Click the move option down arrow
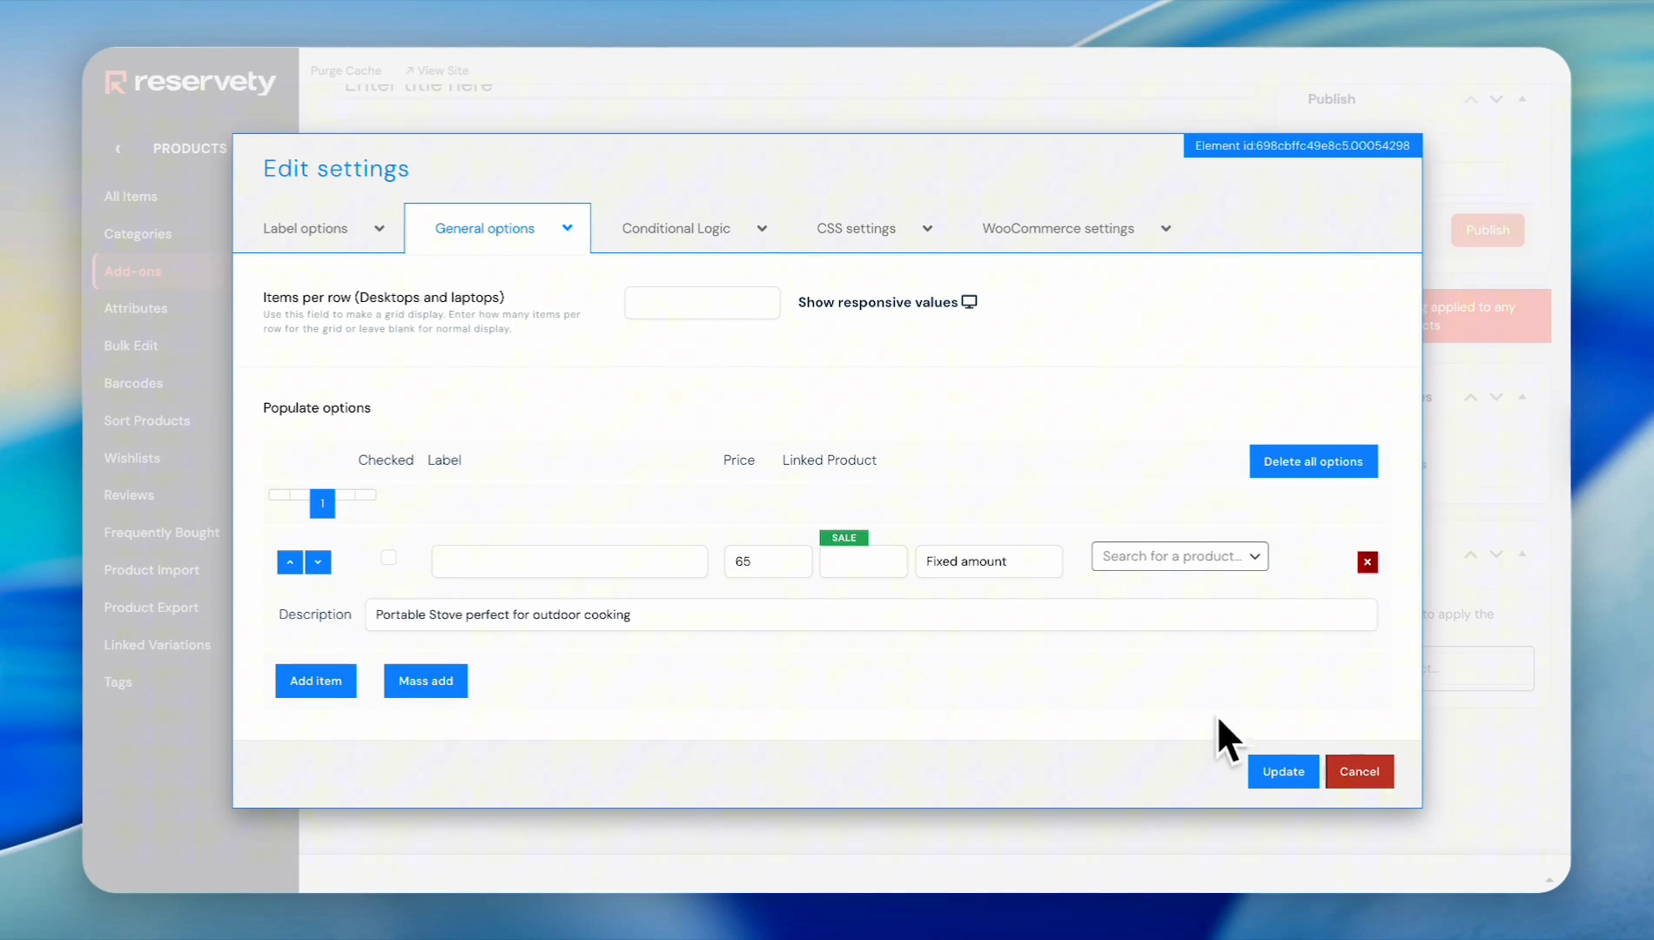The width and height of the screenshot is (1654, 940). pyautogui.click(x=318, y=562)
